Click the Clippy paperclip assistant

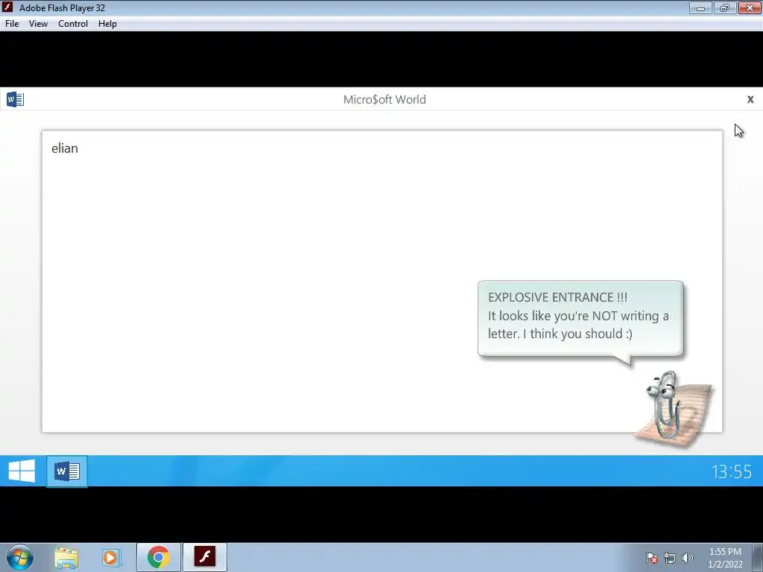674,407
